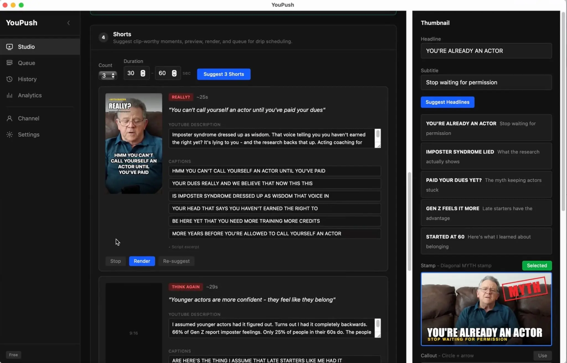The height and width of the screenshot is (363, 567).
Task: Open the Channel page label
Action: coord(29,118)
